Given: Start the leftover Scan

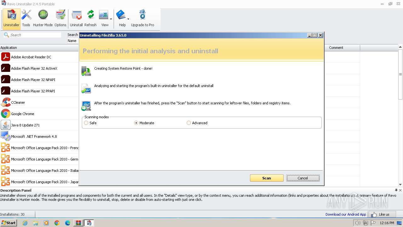Looking at the screenshot, I should 267,178.
